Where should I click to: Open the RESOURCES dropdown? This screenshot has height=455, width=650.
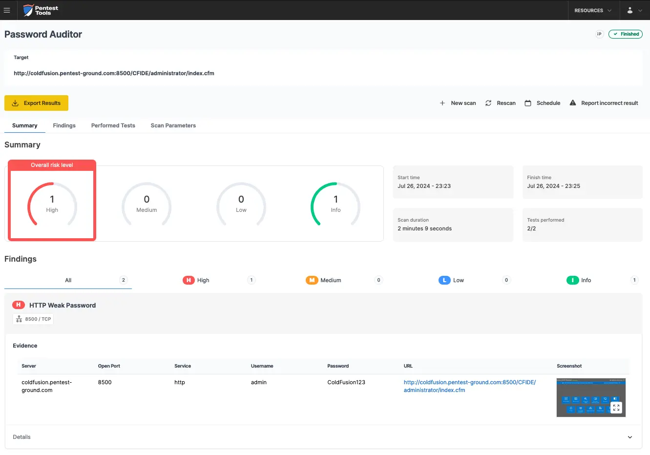(x=593, y=10)
